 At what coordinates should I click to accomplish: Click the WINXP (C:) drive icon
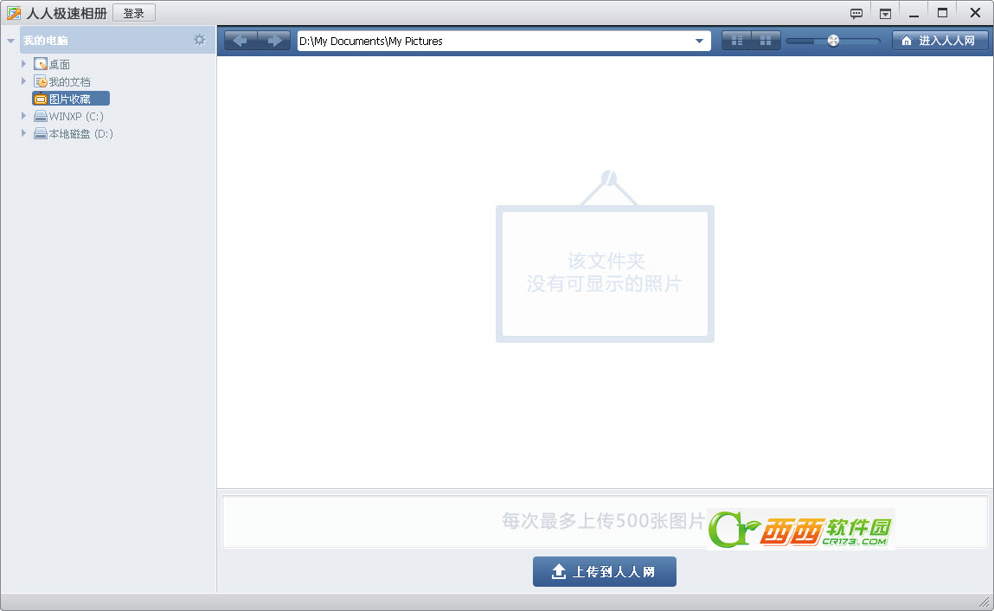(41, 116)
